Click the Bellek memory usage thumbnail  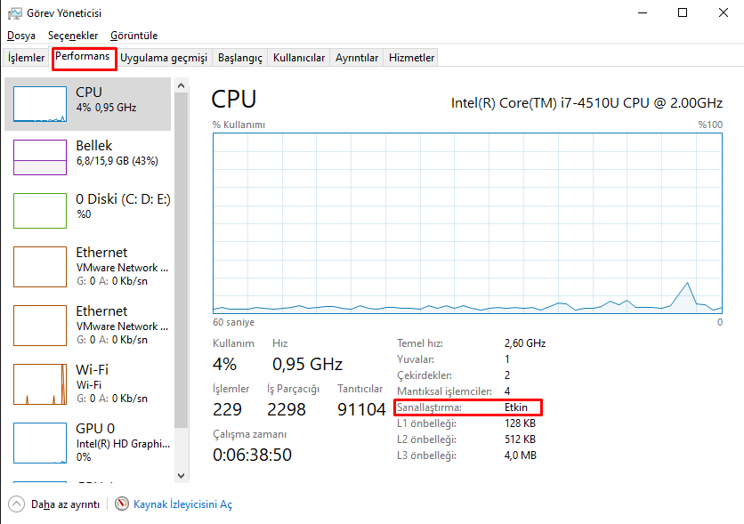pyautogui.click(x=40, y=157)
